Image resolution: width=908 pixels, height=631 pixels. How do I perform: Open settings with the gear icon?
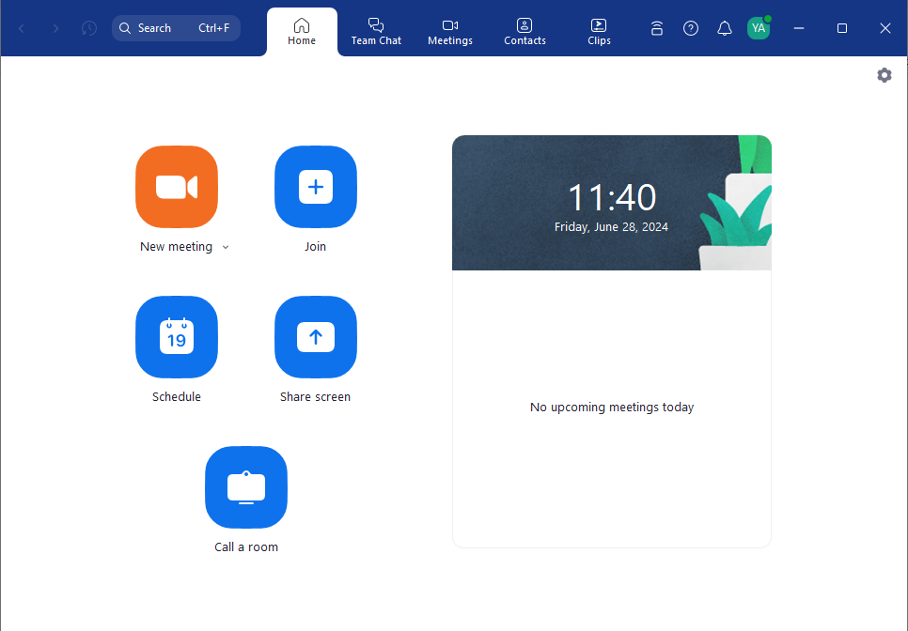[x=884, y=75]
